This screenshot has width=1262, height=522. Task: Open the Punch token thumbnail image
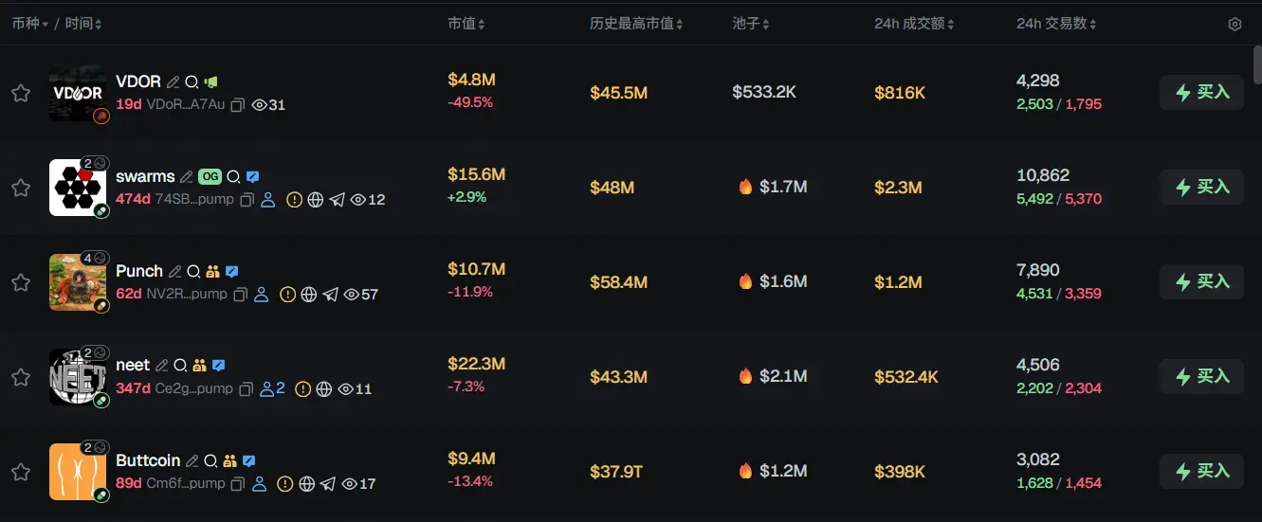[x=78, y=282]
